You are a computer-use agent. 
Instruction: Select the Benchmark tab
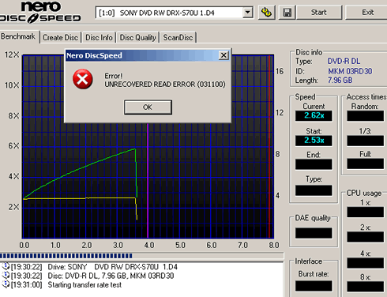pos(18,36)
